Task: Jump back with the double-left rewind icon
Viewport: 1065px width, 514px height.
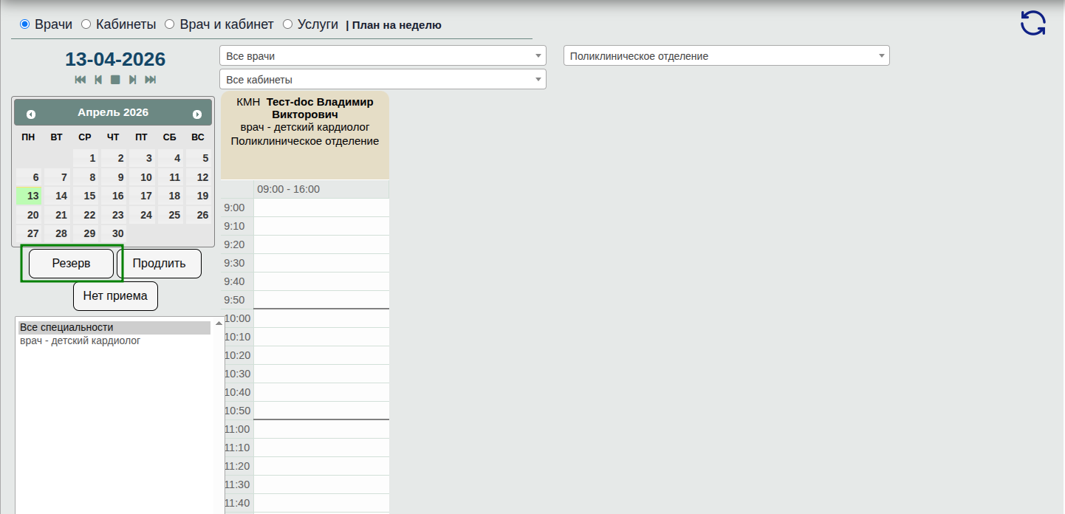Action: [81, 80]
